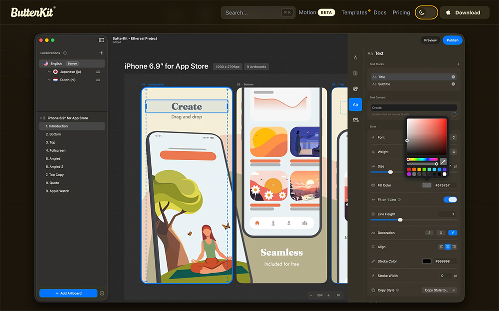Click the icon beside Dutch (nl)
This screenshot has width=499, height=311.
click(x=98, y=80)
